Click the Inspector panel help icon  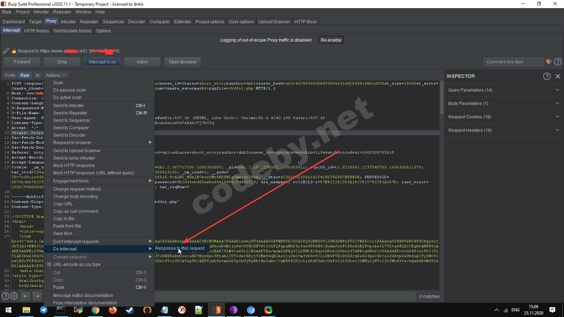547,76
